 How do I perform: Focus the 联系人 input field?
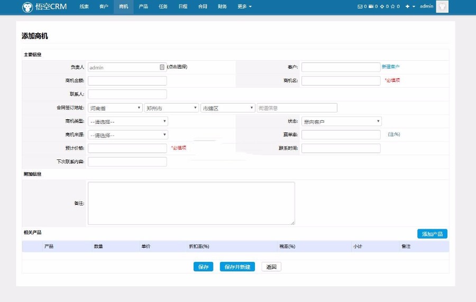point(127,94)
